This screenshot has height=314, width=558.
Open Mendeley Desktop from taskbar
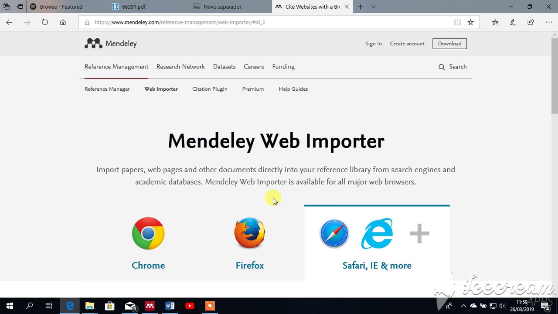[x=150, y=306]
